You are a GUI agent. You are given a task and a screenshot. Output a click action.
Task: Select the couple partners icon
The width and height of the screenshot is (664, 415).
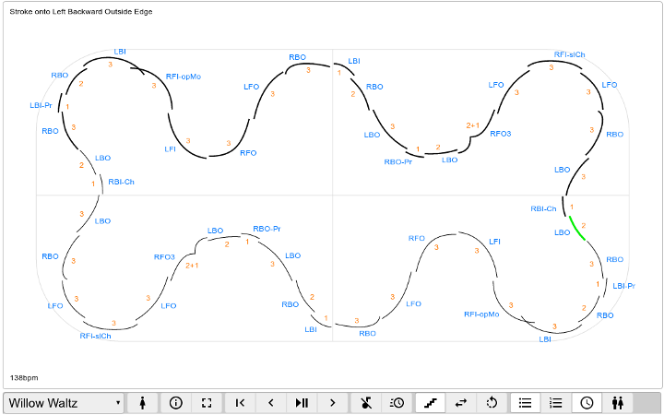pyautogui.click(x=618, y=403)
